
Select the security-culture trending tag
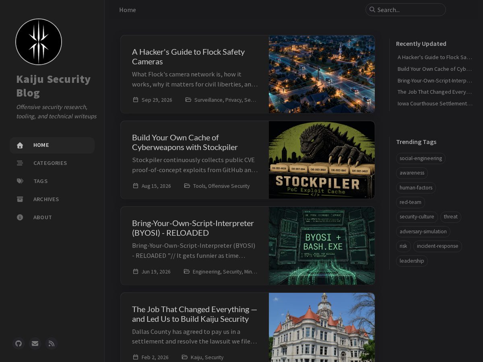point(417,217)
